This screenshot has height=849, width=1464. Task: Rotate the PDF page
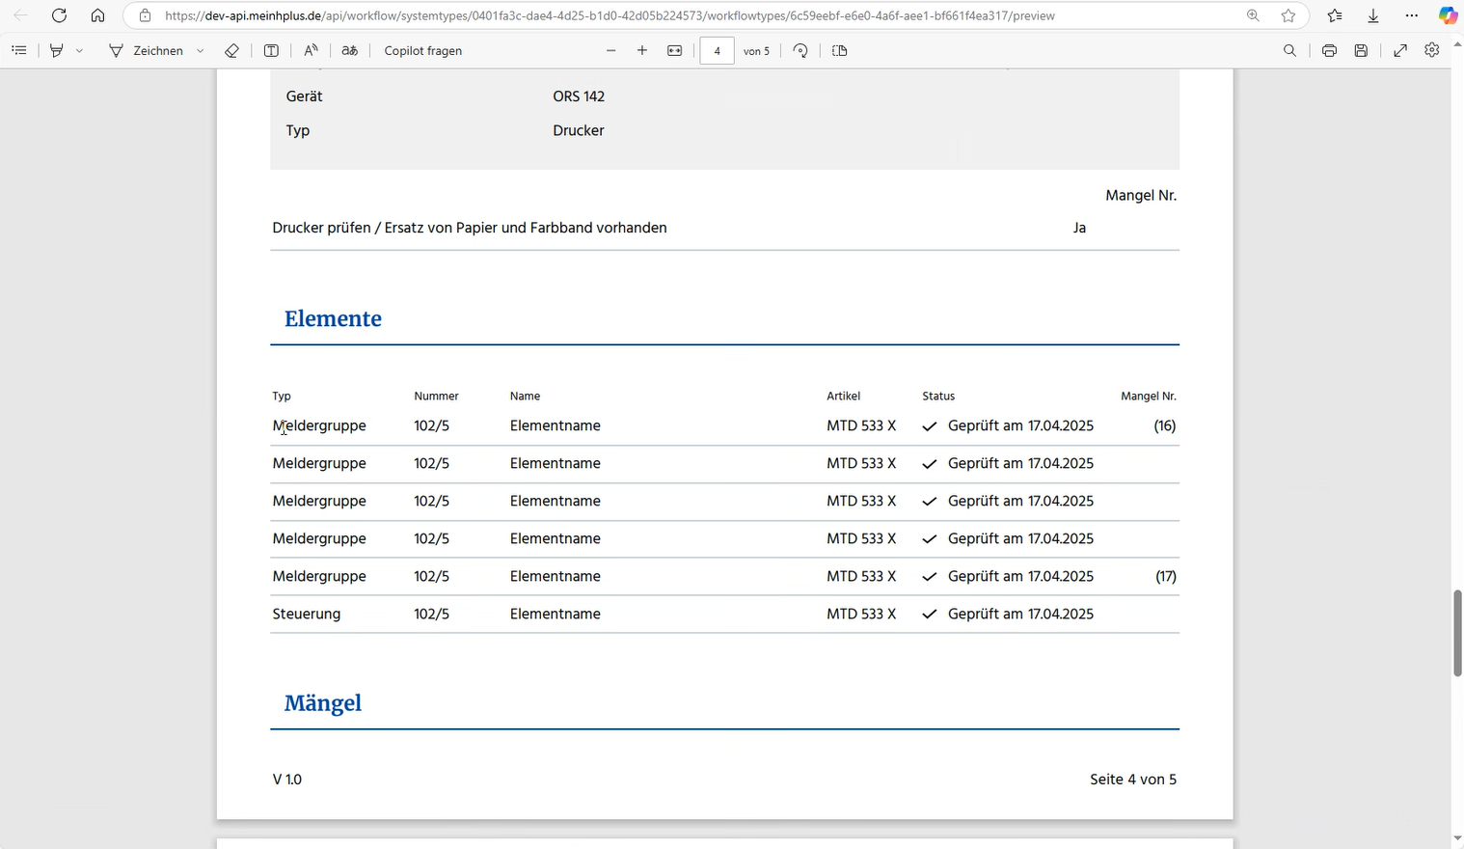800,50
